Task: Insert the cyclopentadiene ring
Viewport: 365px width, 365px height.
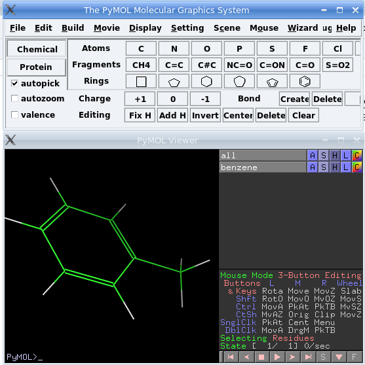Action: point(272,81)
